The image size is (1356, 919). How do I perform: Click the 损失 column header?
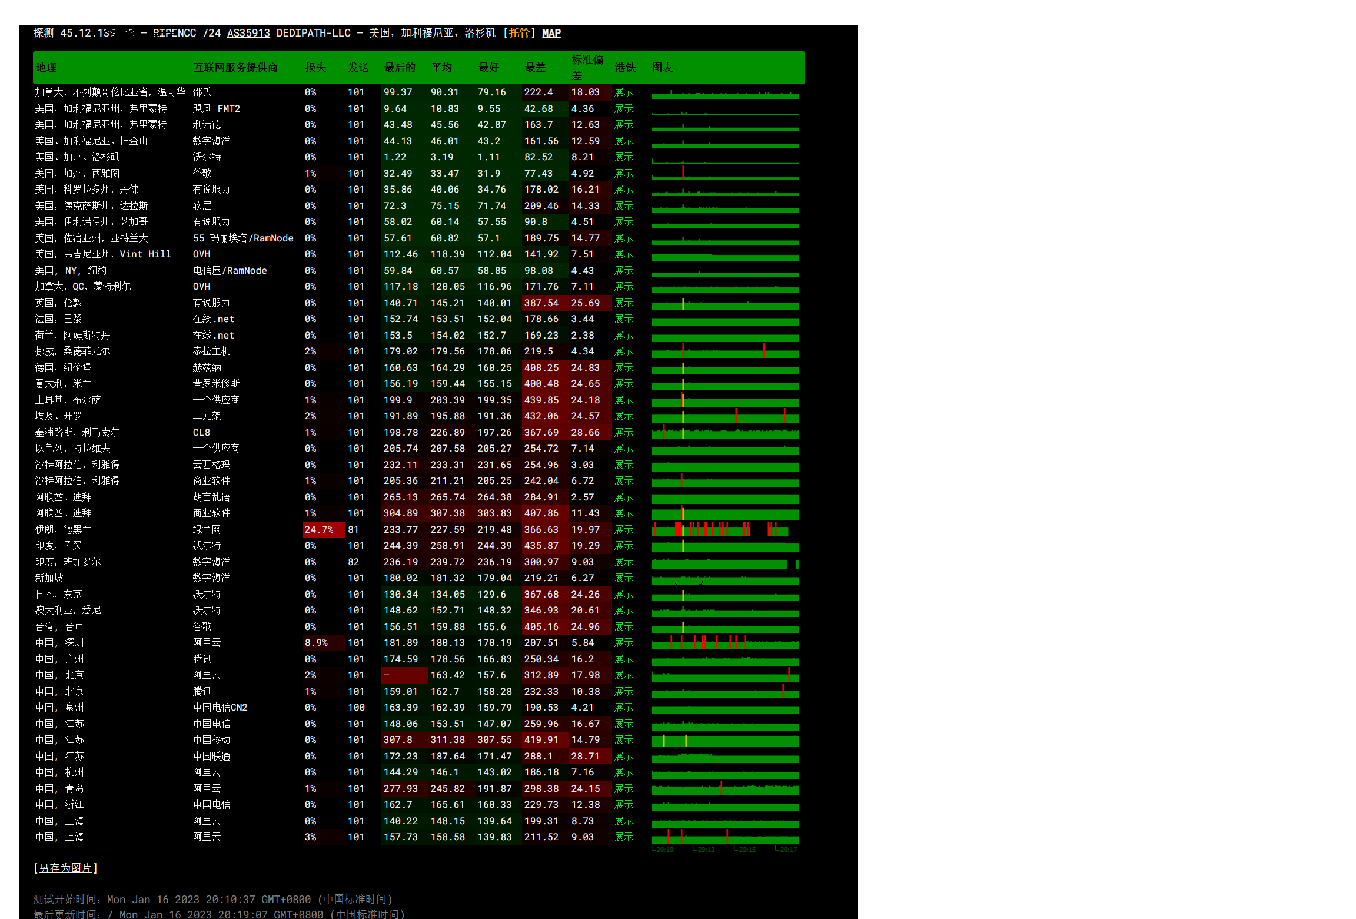pyautogui.click(x=315, y=68)
